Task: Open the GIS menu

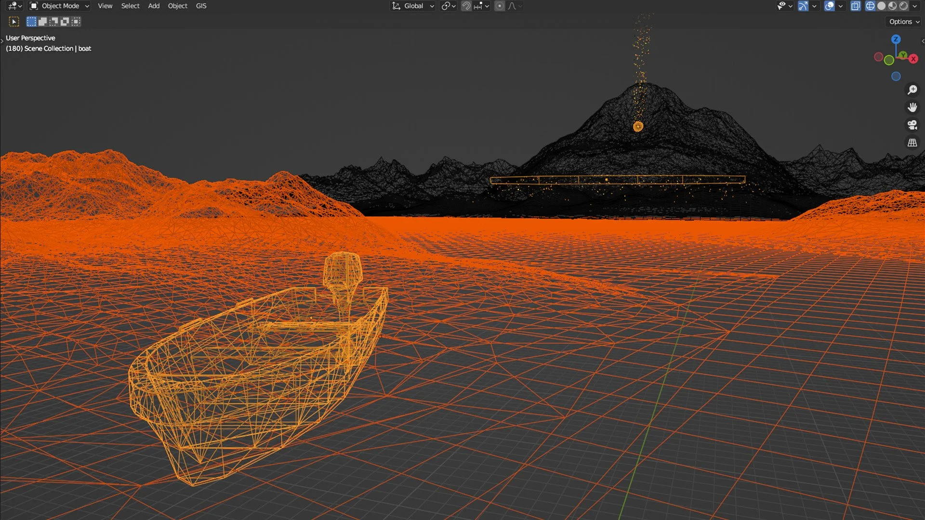Action: coord(201,6)
